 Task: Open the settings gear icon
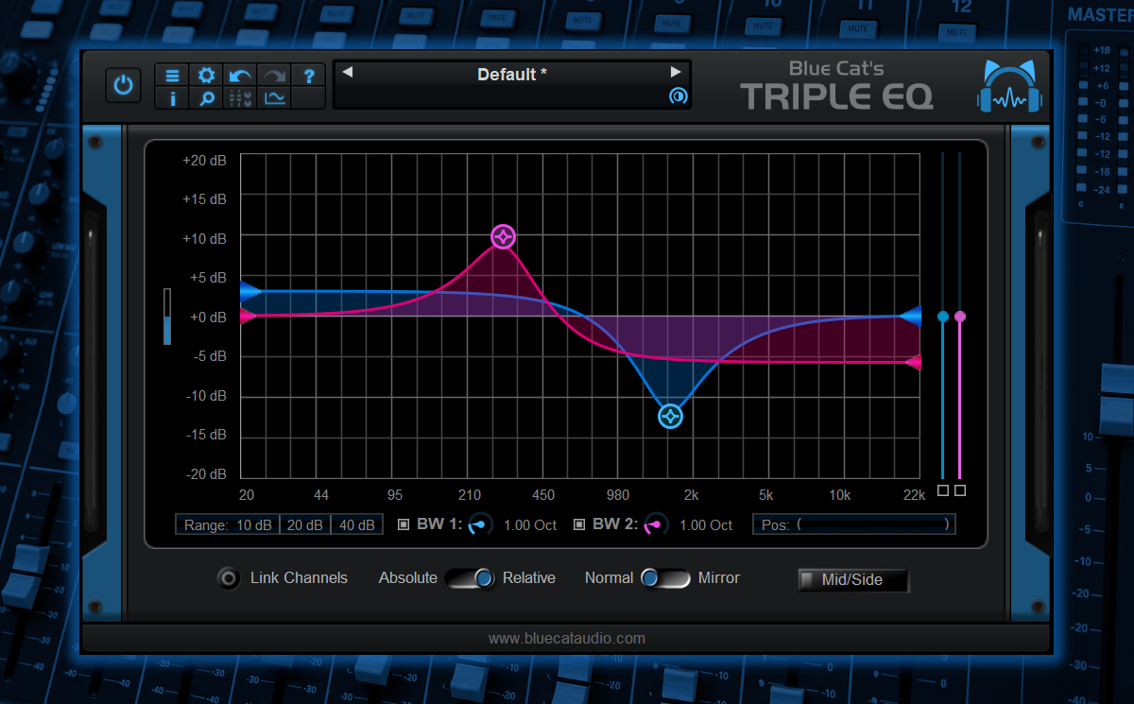(x=206, y=76)
